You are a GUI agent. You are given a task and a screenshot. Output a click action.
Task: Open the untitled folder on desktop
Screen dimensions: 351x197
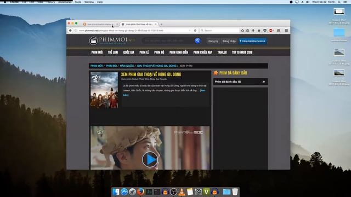339,32
